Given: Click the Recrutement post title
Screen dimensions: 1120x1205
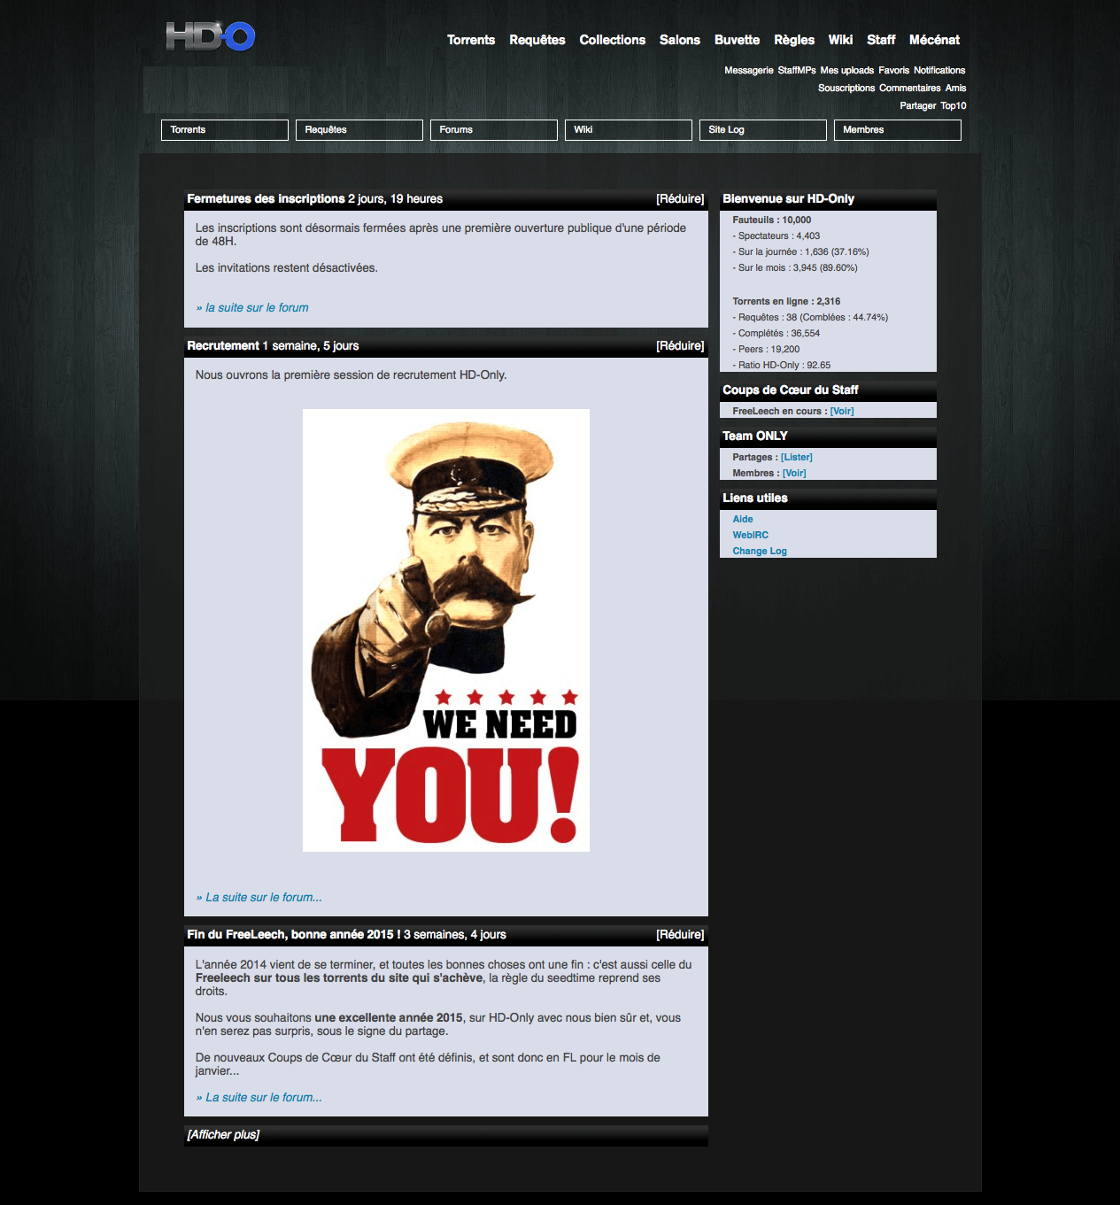Looking at the screenshot, I should [x=223, y=346].
